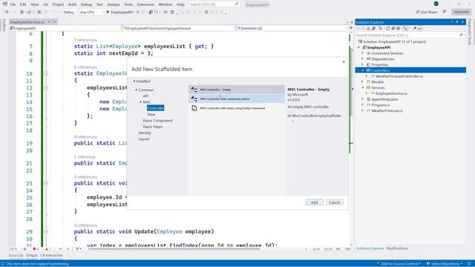Open the File menu
The image size is (475, 267).
tap(13, 4)
